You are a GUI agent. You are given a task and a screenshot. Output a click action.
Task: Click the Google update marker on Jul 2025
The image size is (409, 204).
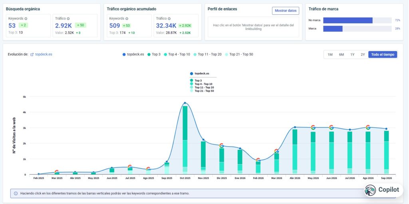130,167
